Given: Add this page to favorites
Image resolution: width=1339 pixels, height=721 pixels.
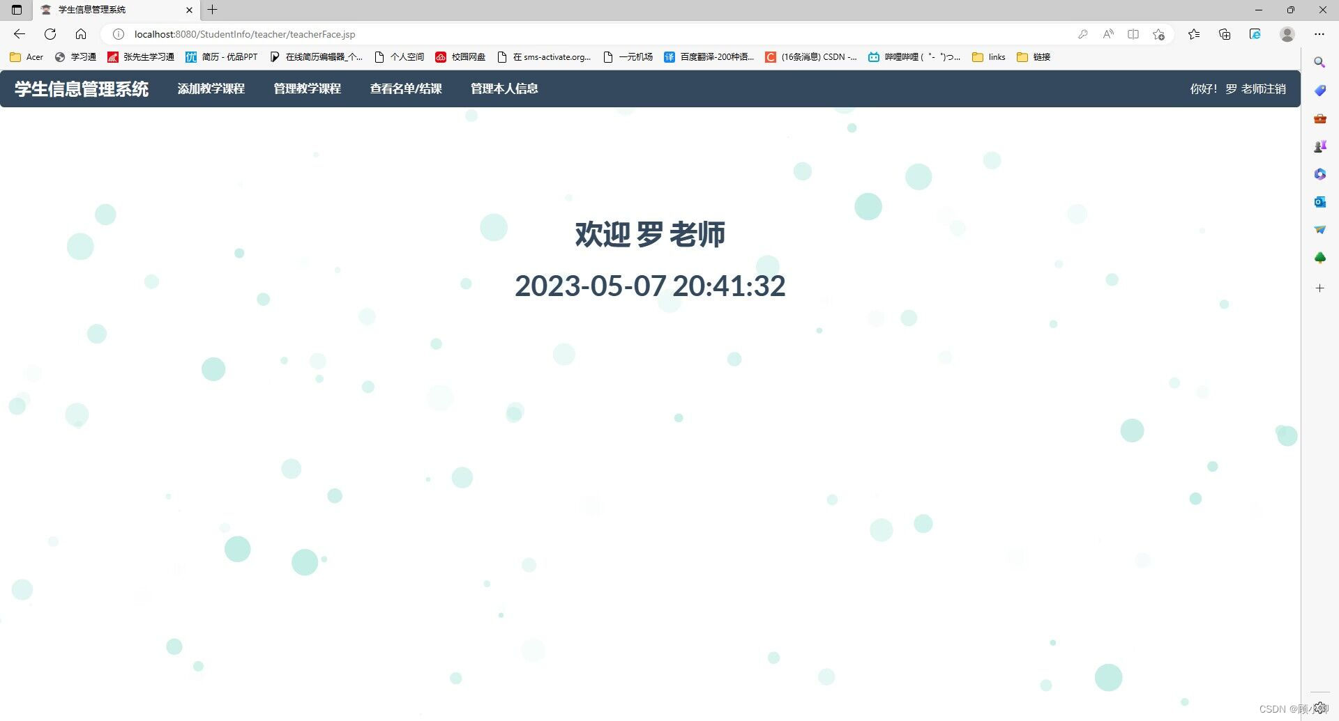Looking at the screenshot, I should coord(1160,33).
